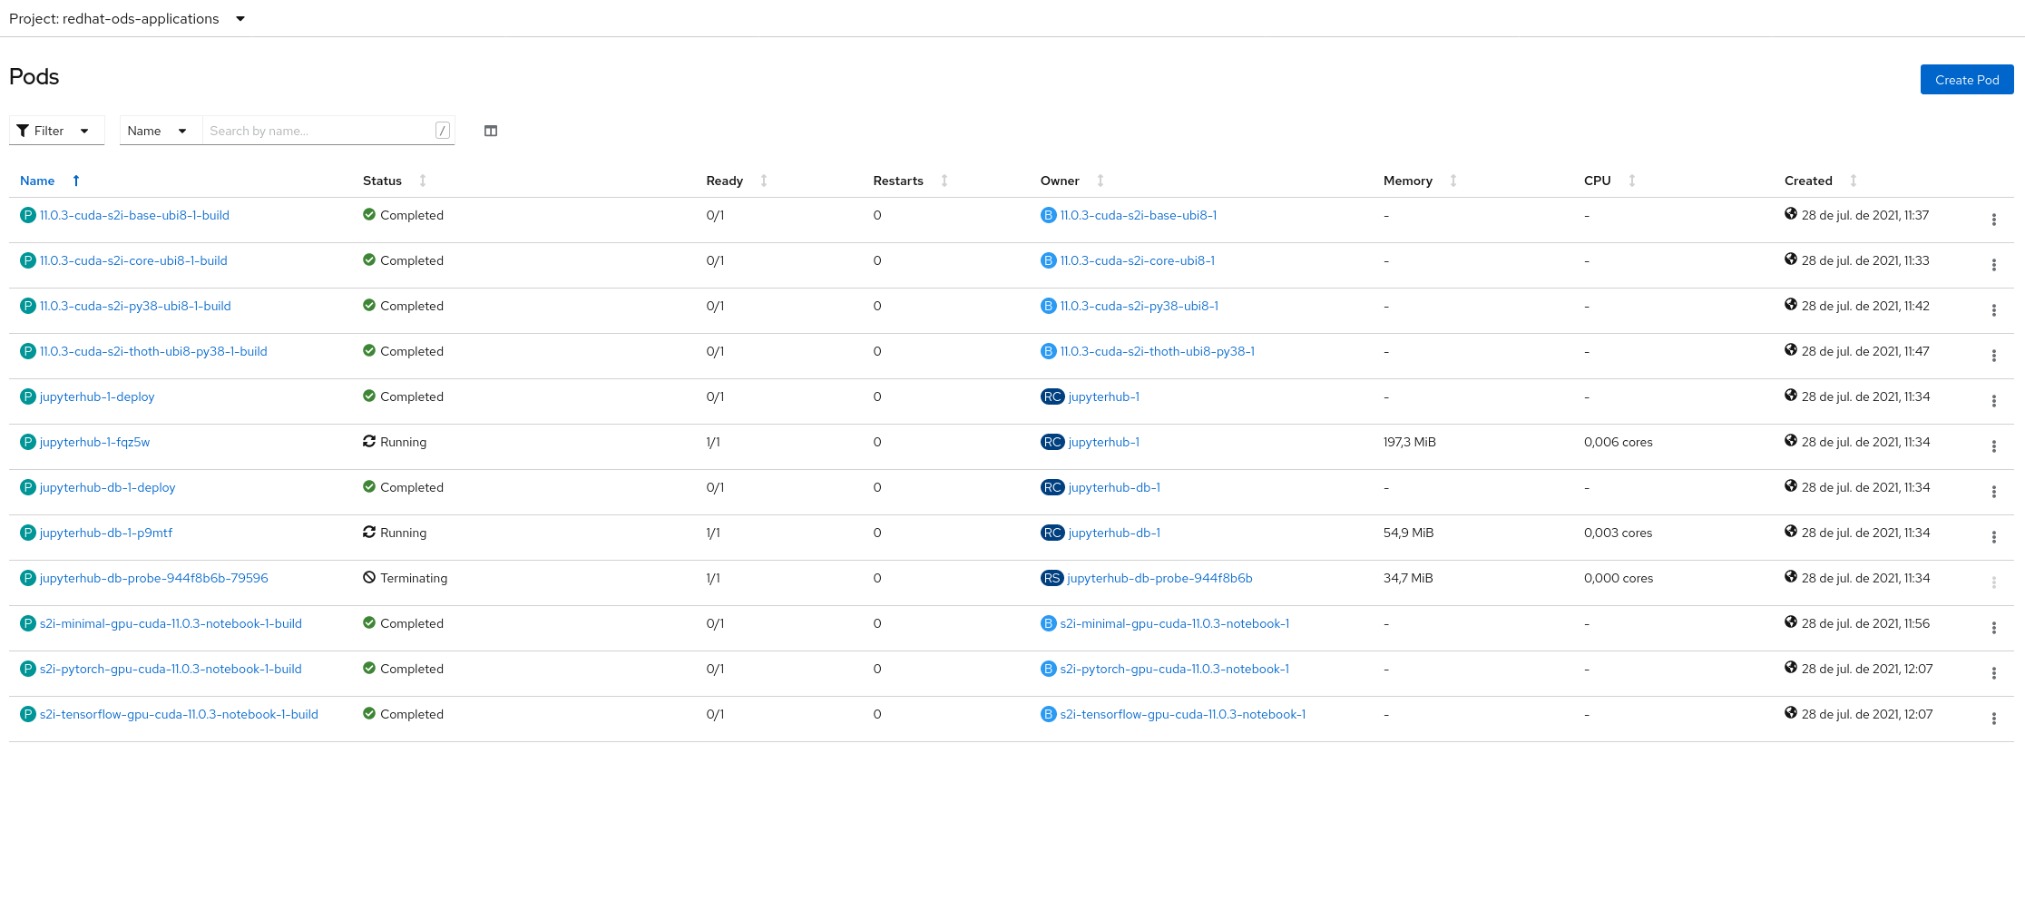Open the jupyterhub-db-probe-944f8b6b-79596 pod link

click(154, 578)
